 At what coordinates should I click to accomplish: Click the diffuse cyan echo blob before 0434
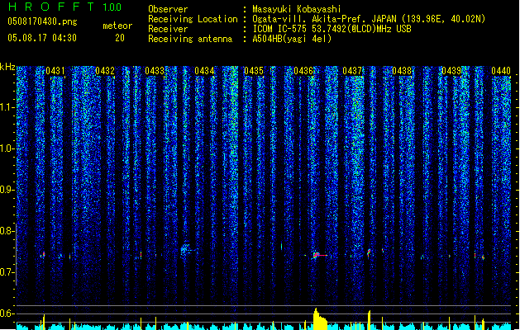coord(186,250)
